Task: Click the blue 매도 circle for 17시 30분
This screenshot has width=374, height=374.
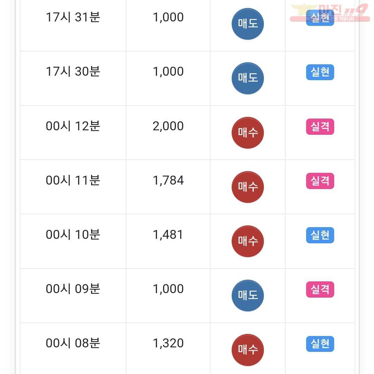Action: point(248,78)
